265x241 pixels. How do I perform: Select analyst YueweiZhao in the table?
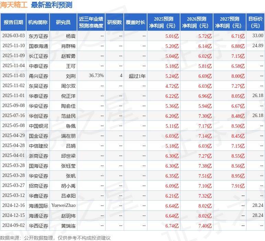(63, 206)
